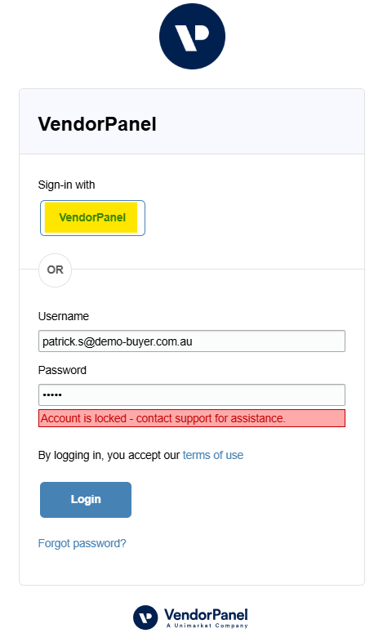Click the red account locked error message

point(192,418)
